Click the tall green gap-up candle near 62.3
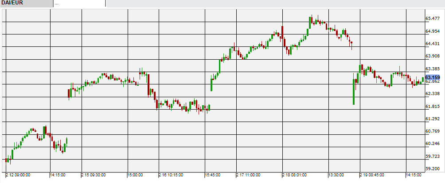This screenshot has height=183, width=445. point(211,84)
